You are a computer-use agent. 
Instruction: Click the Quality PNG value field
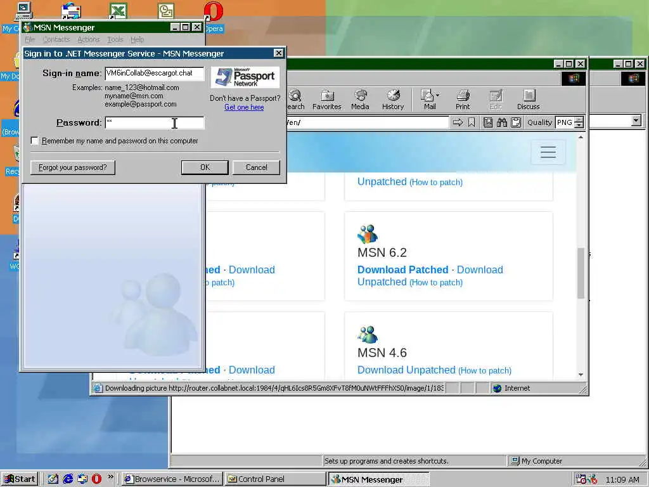pyautogui.click(x=565, y=122)
